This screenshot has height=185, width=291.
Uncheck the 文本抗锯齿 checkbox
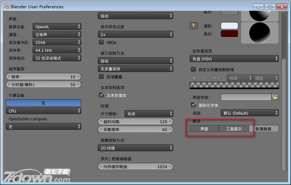[x=101, y=95]
